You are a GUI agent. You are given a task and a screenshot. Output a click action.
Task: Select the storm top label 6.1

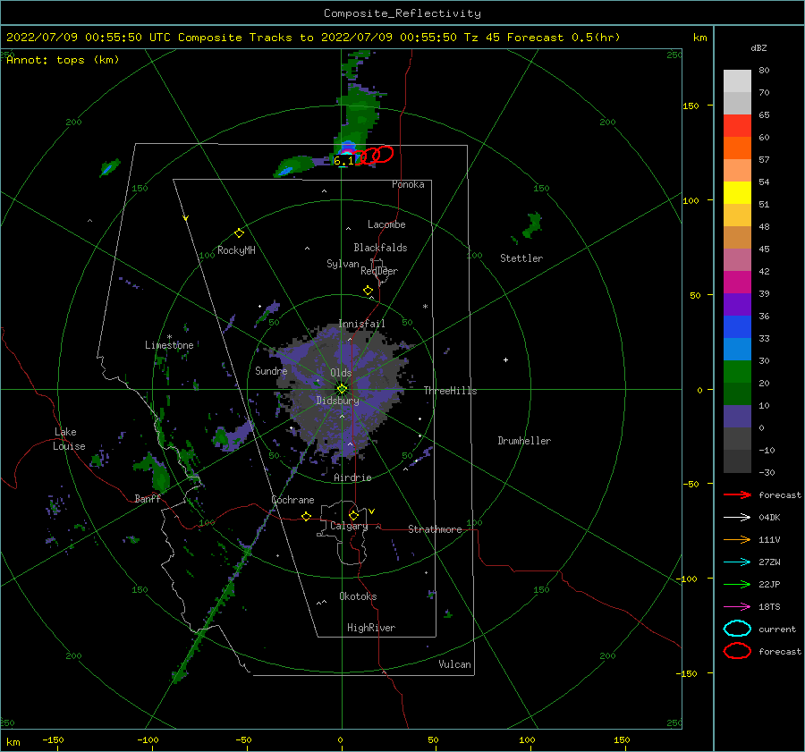343,161
